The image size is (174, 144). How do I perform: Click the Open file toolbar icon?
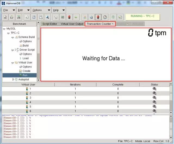coord(12,17)
